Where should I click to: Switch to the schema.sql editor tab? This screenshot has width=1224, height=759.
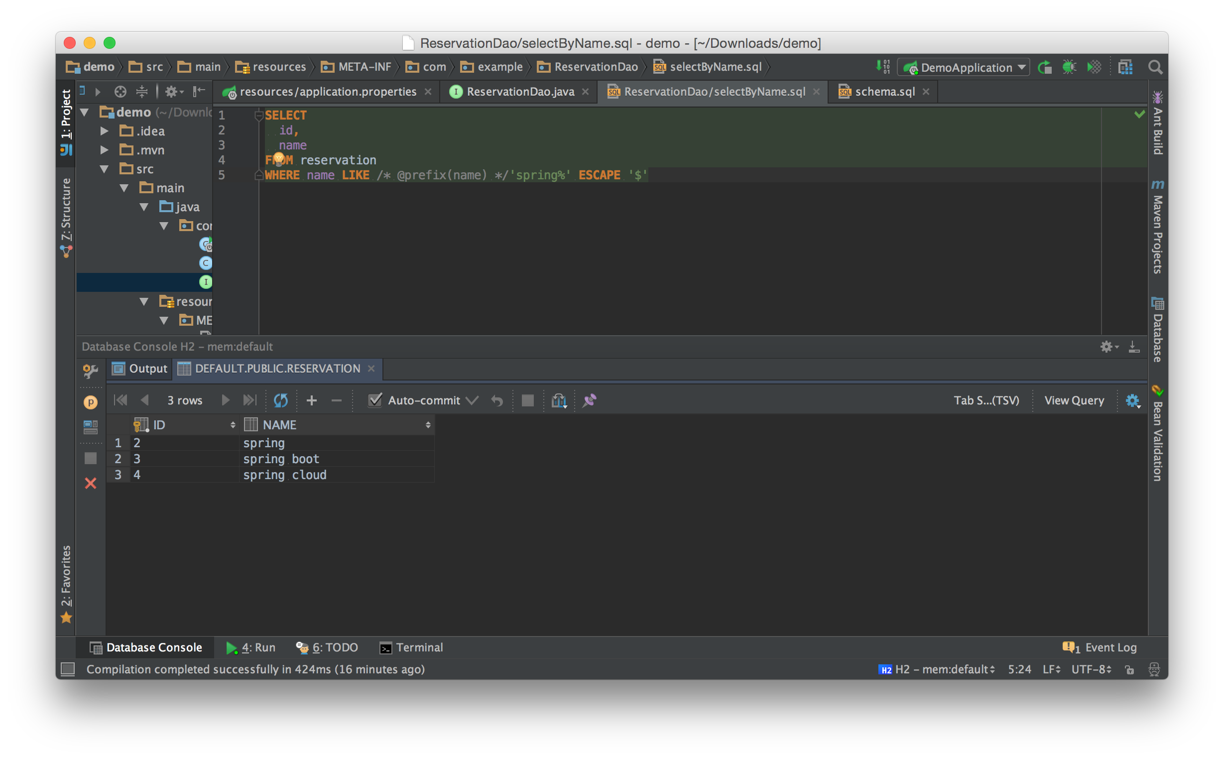884,92
